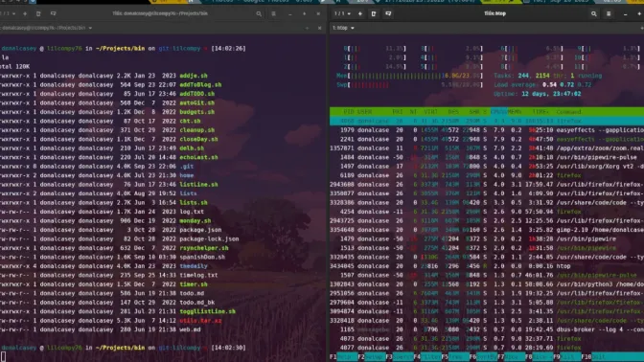
Task: Open the 1/1 session switcher in htop window
Action: (x=342, y=13)
